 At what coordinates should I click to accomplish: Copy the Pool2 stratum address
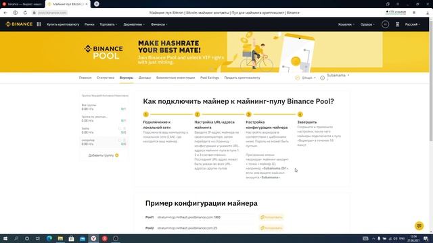[x=271, y=228]
